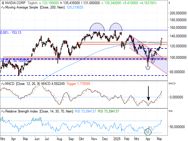Click the open value 133,195000
The width and height of the screenshot is (188, 141).
(x=50, y=3)
